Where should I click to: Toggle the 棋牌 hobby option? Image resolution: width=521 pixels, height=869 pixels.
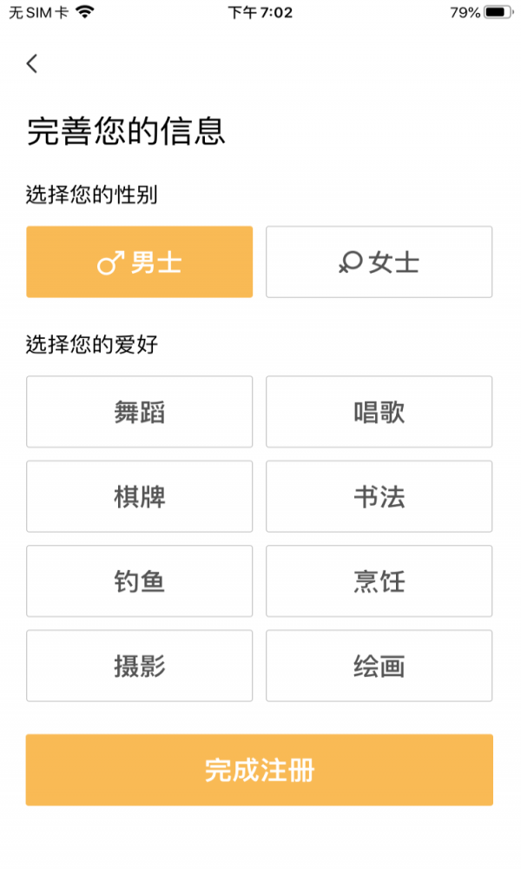pos(139,496)
